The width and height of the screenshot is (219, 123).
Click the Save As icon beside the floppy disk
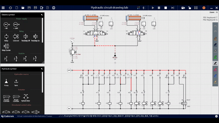click(x=35, y=8)
